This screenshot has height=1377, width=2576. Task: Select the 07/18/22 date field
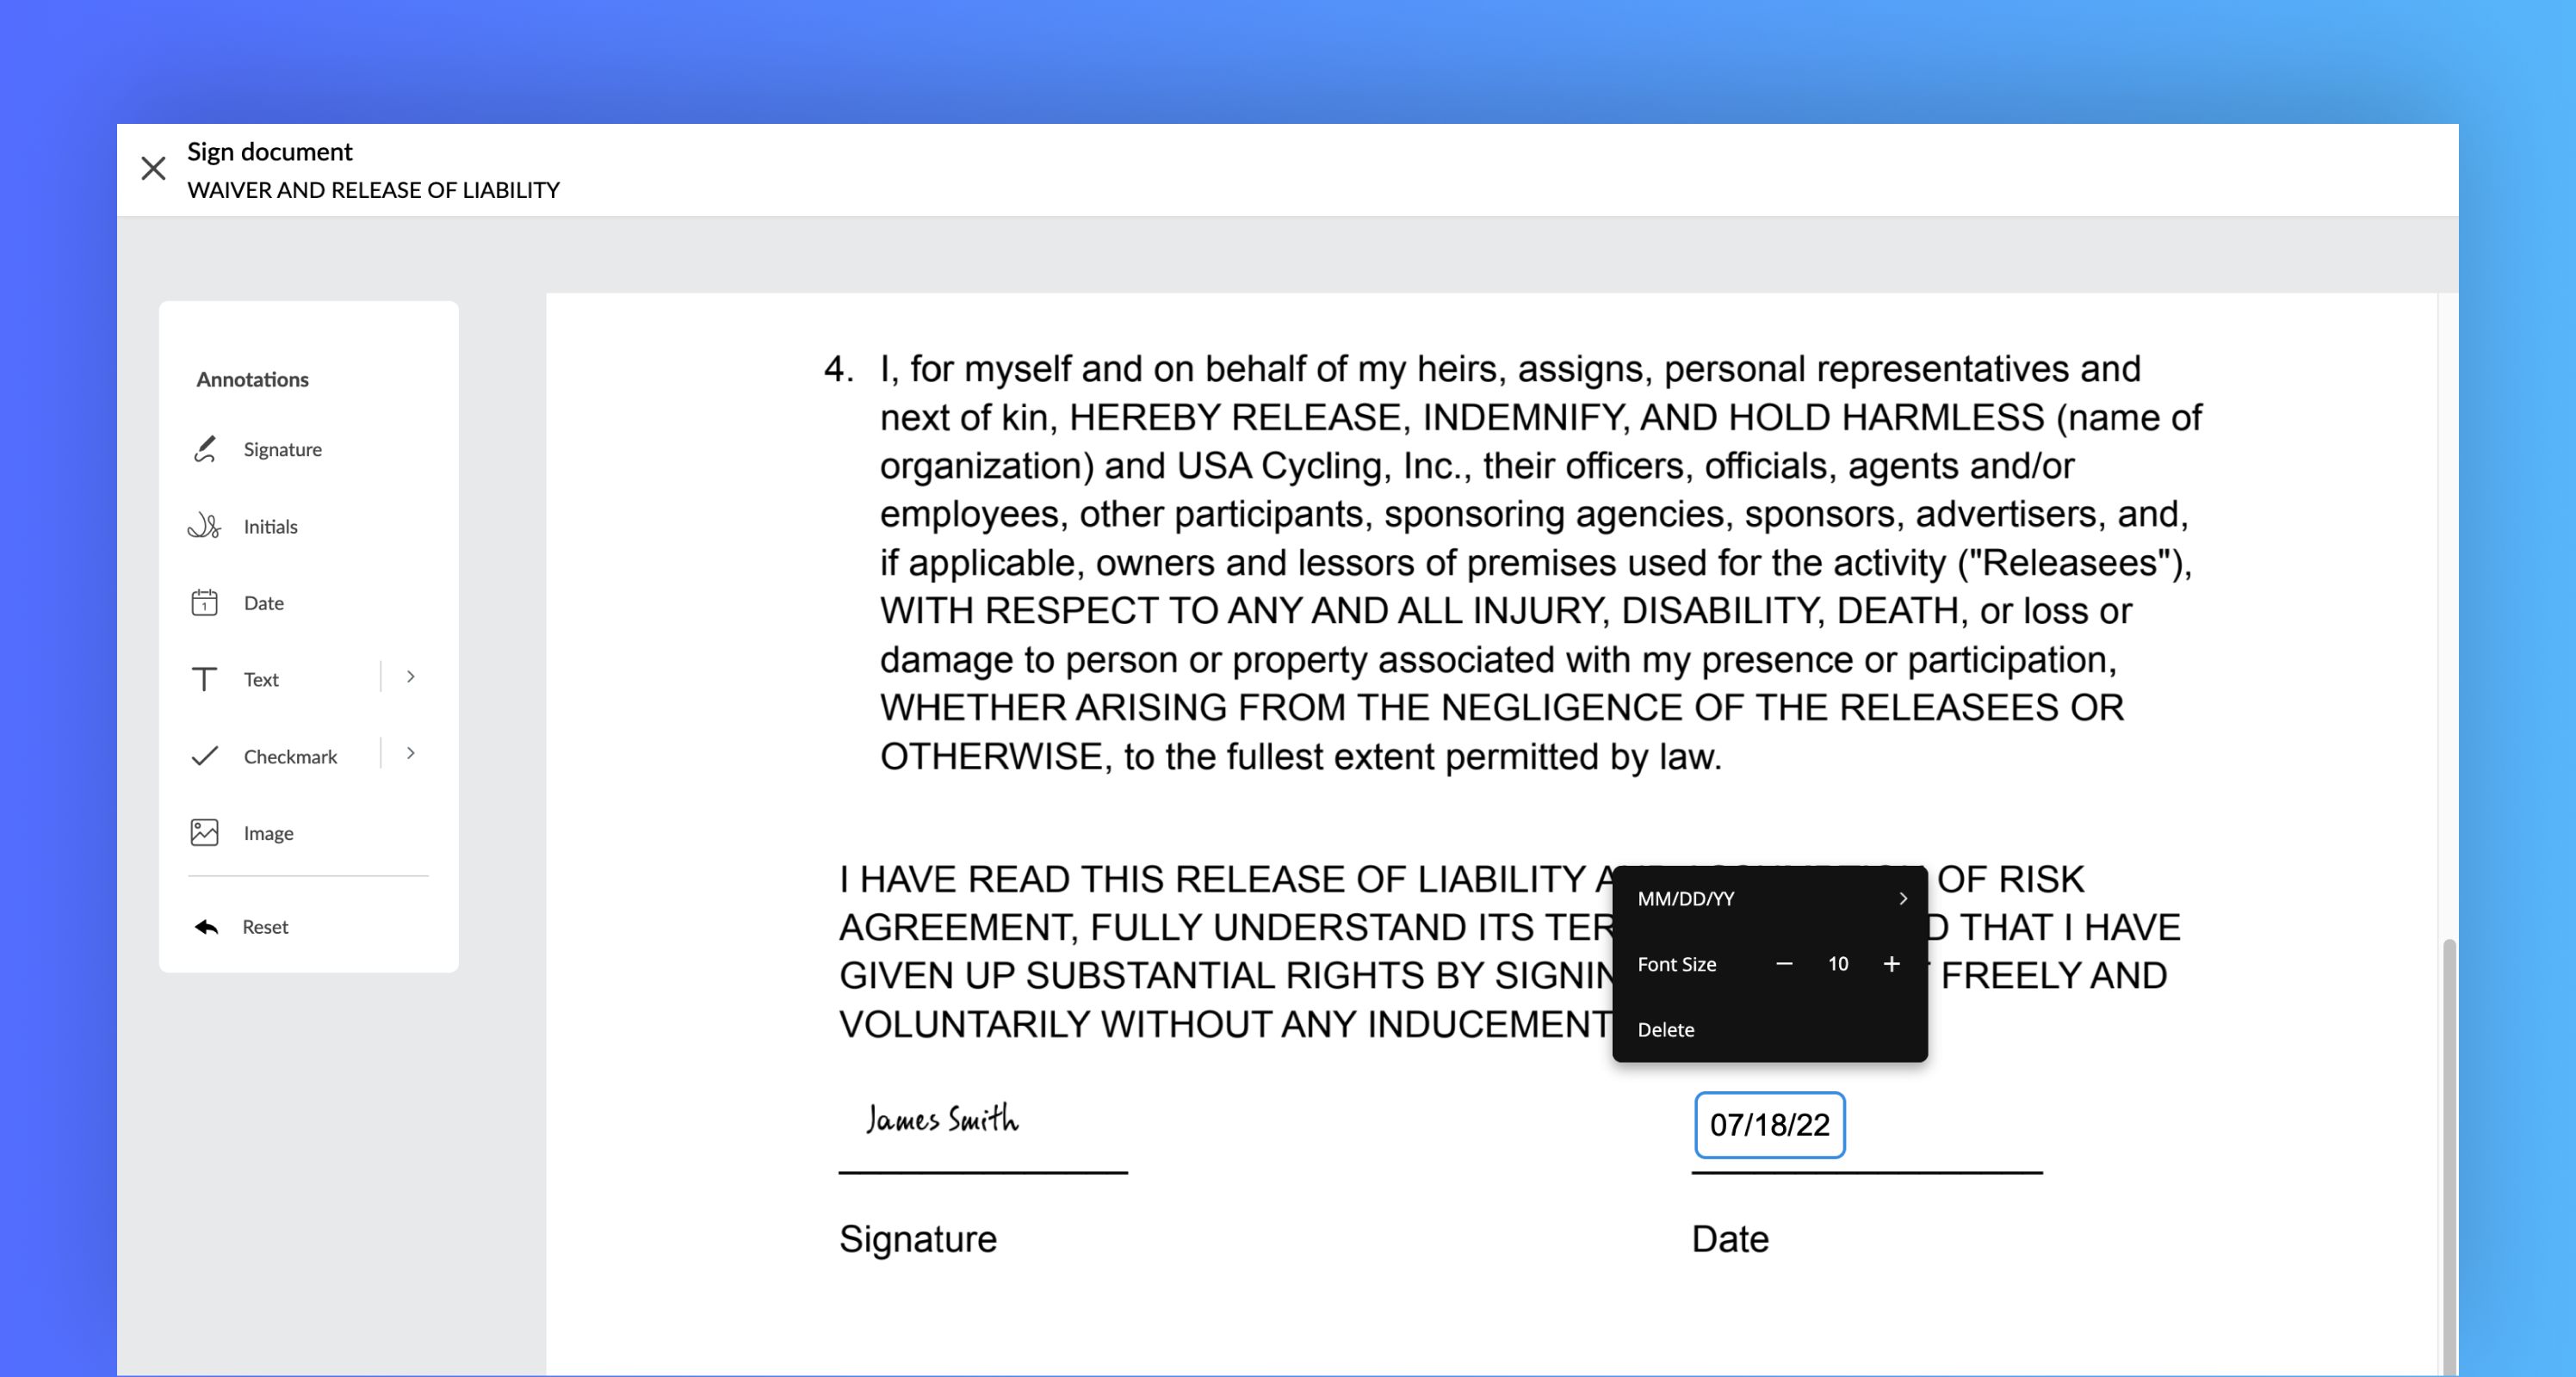1770,1125
